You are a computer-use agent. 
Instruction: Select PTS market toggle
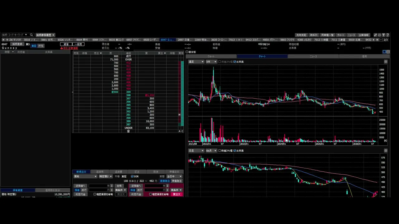click(x=41, y=46)
